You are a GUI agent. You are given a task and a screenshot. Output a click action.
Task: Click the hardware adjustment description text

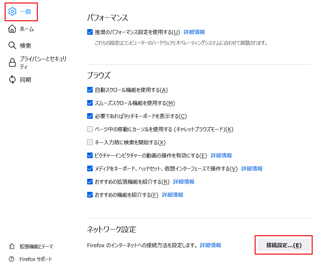pos(181,43)
